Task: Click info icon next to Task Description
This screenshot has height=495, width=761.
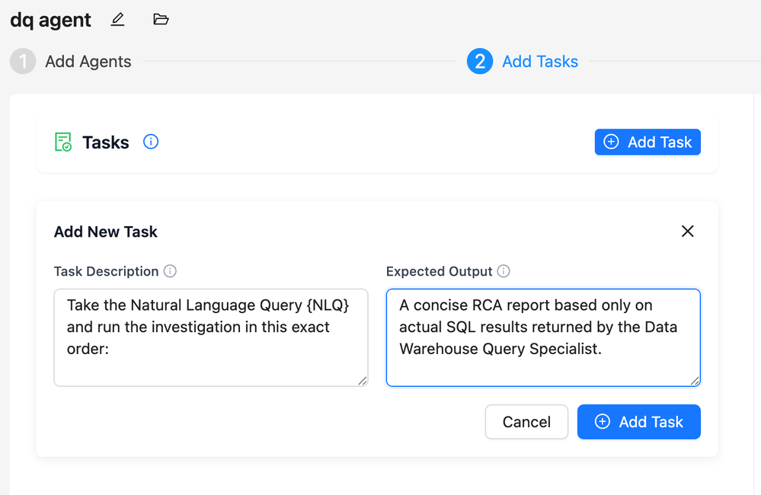Action: [170, 271]
